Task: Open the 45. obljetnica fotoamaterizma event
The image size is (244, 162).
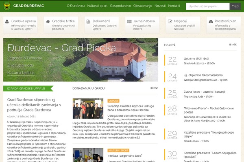Action: tap(203, 75)
